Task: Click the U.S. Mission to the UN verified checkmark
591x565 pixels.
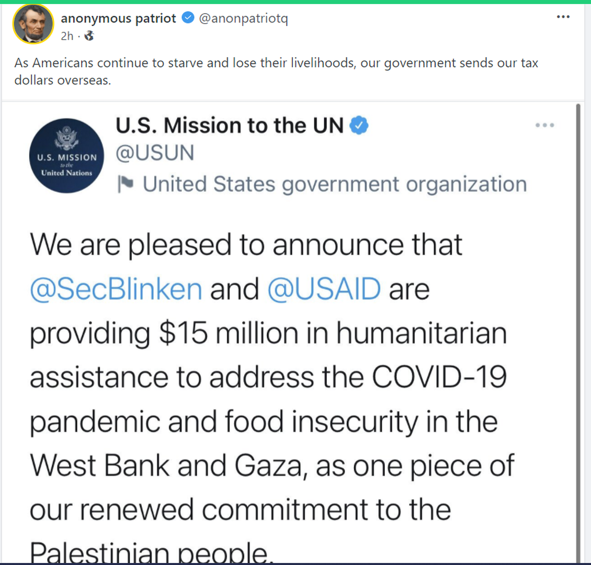Action: click(359, 126)
